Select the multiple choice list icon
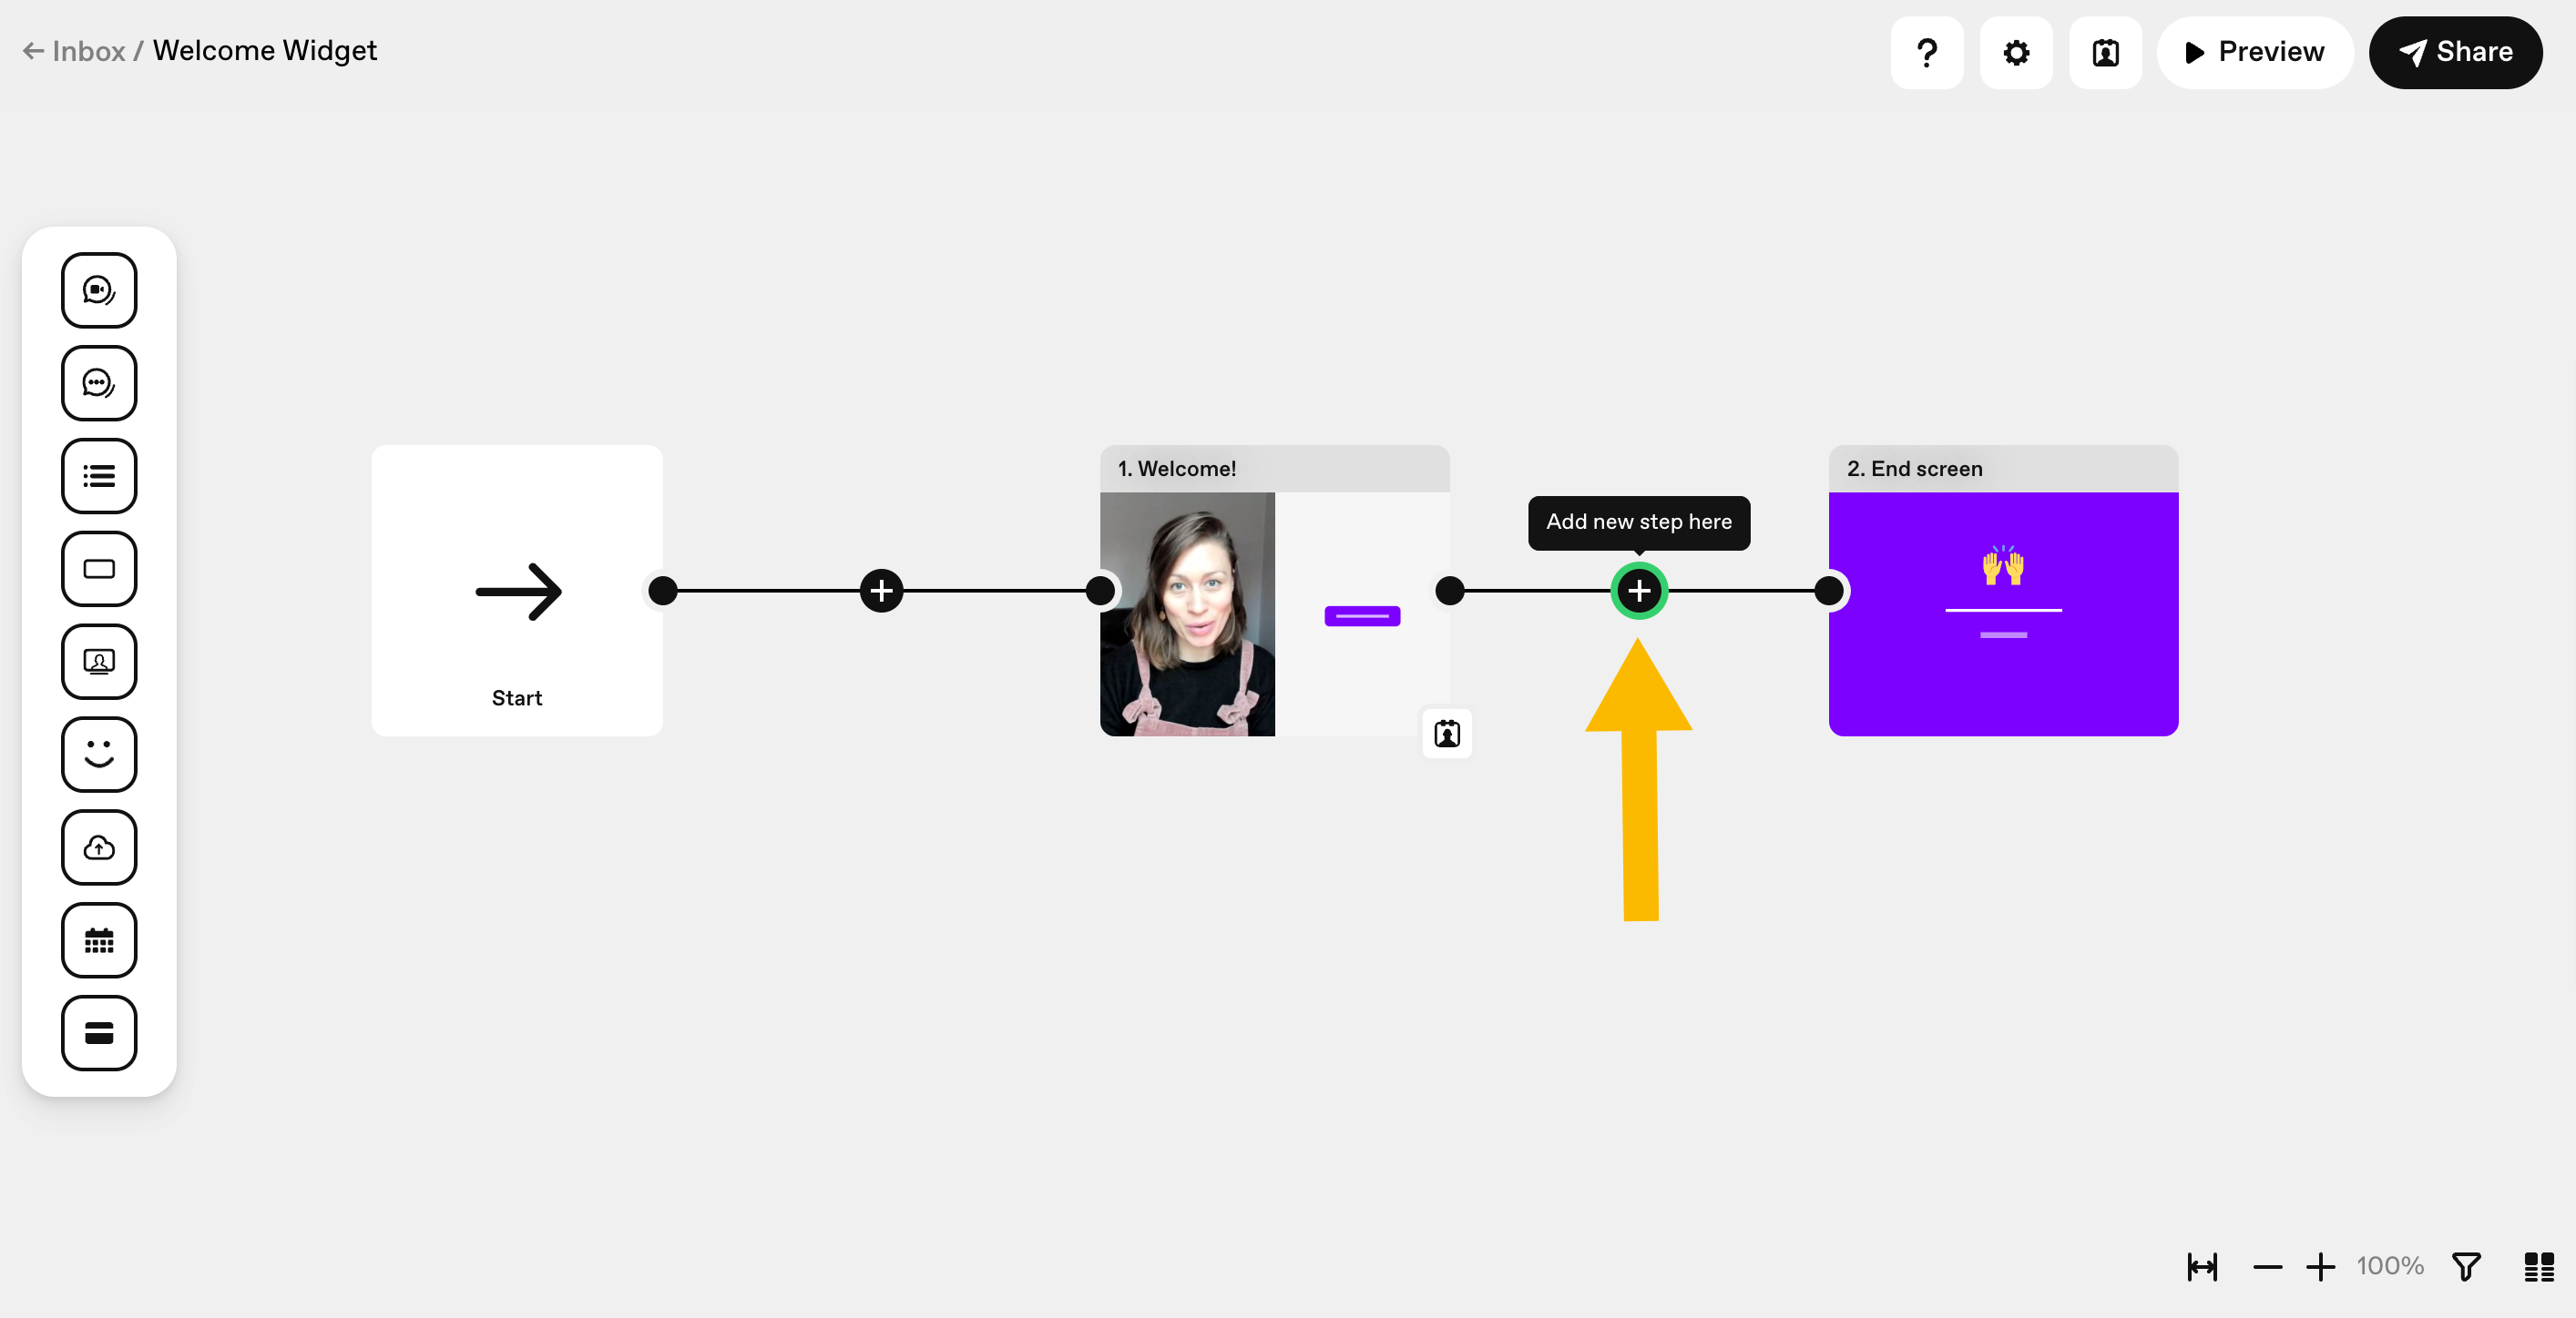Screen dimensions: 2576x1318 [x=99, y=476]
